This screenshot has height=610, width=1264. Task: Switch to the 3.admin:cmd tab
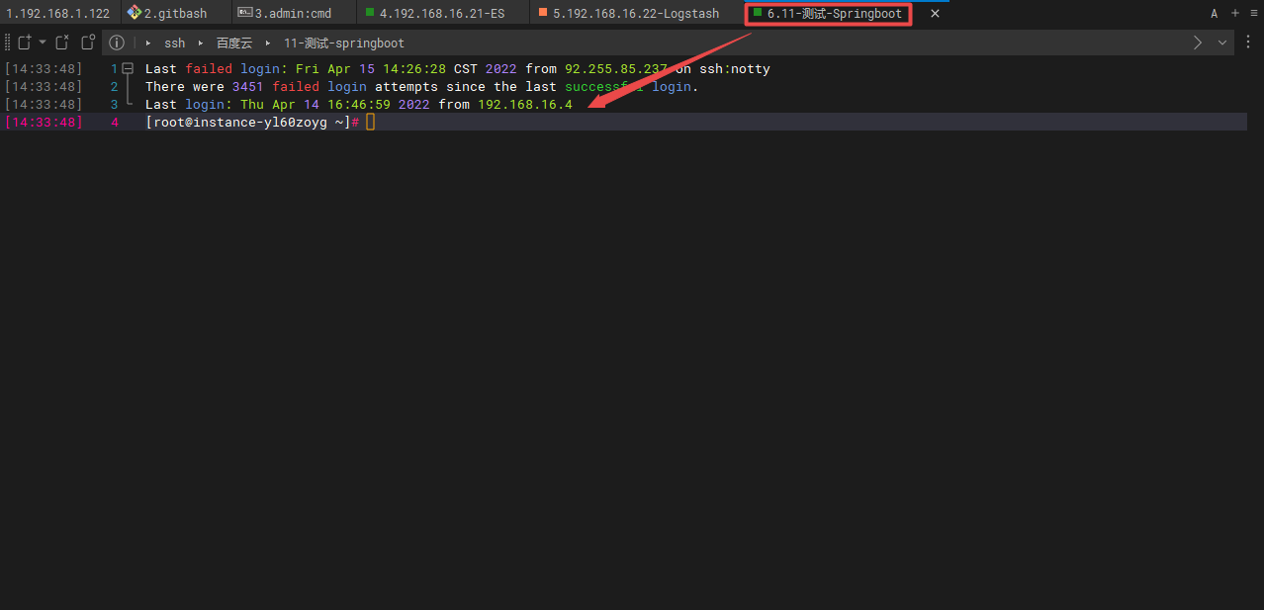294,14
